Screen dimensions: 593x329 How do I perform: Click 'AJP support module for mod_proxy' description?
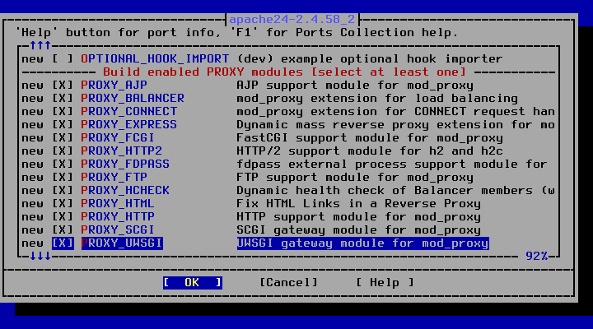tap(355, 86)
